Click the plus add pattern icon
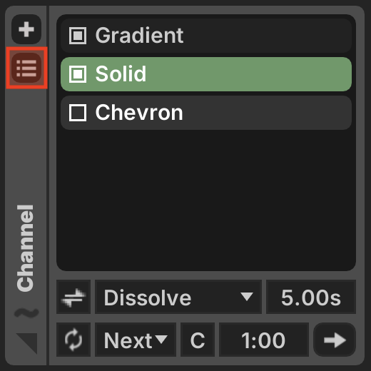Image resolution: width=371 pixels, height=371 pixels. [26, 29]
